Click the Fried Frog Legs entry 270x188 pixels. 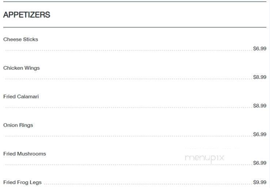[22, 182]
